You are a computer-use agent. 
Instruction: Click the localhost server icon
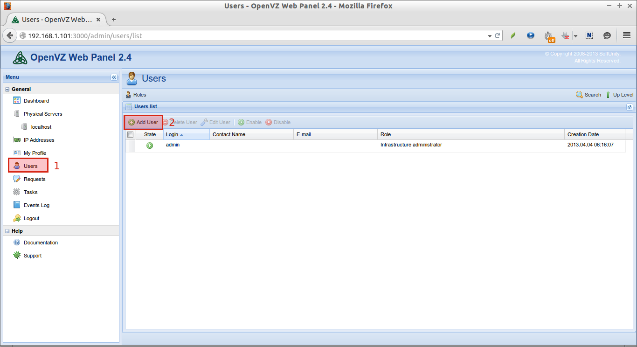point(24,126)
